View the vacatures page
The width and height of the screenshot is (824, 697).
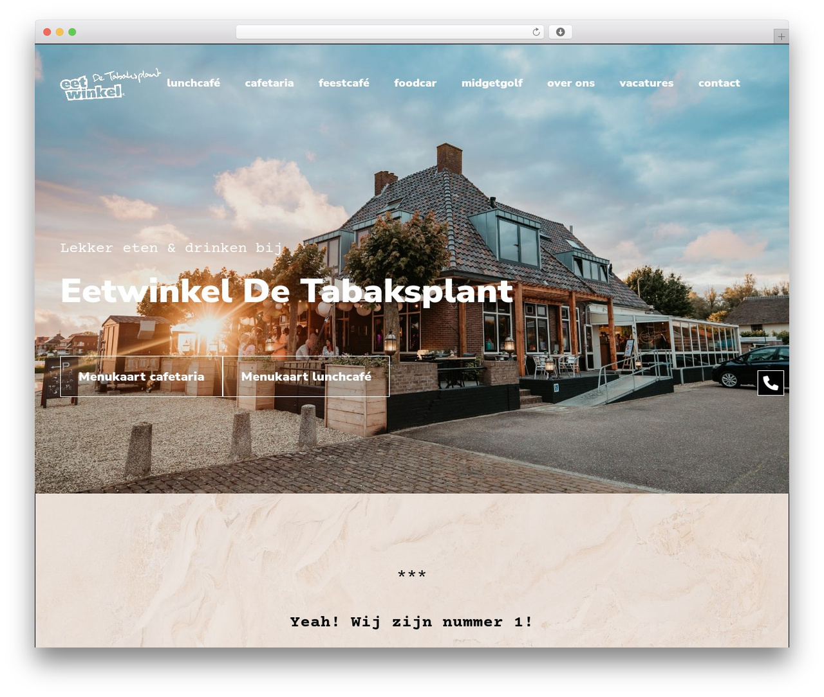coord(646,83)
